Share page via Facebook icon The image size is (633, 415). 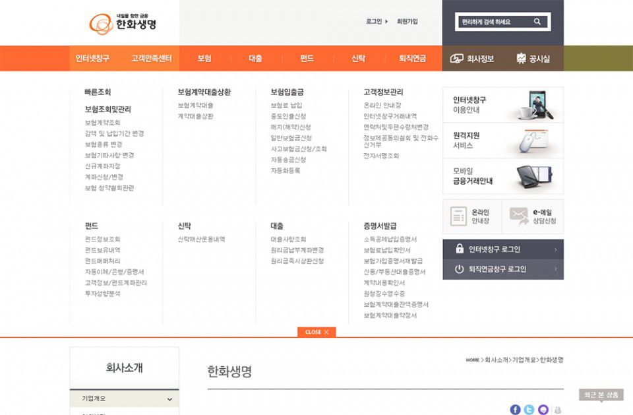point(515,410)
